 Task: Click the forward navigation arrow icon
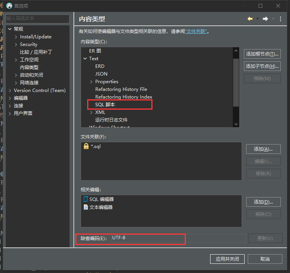tap(265, 19)
